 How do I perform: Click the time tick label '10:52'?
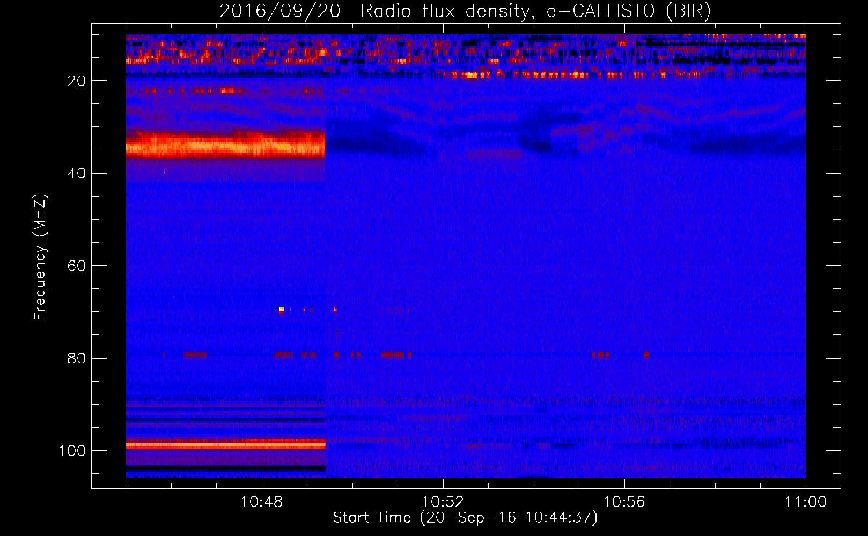click(443, 502)
